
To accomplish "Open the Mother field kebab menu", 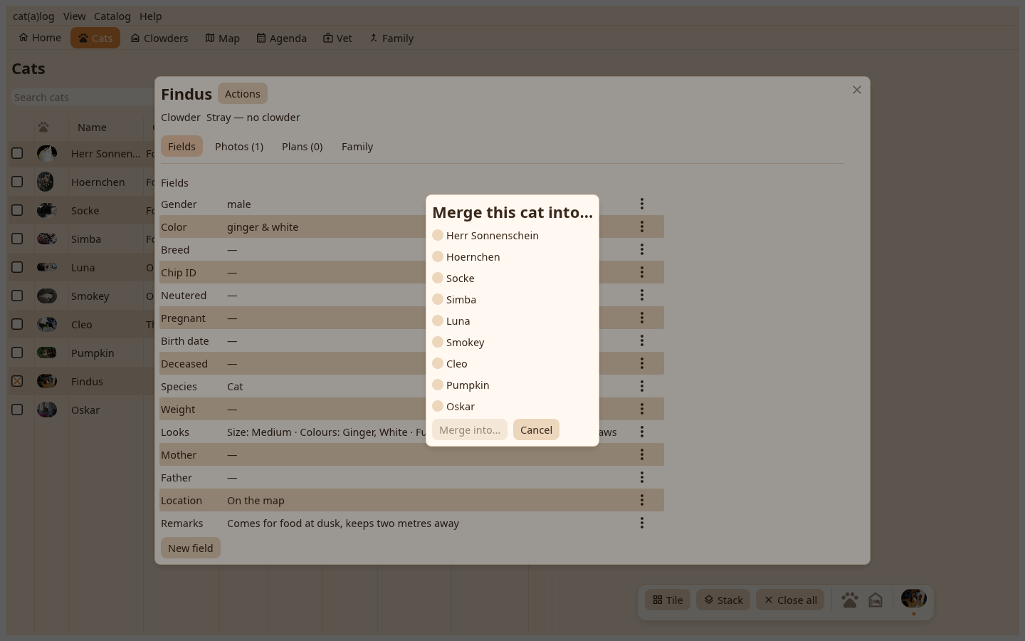I will coord(641,454).
